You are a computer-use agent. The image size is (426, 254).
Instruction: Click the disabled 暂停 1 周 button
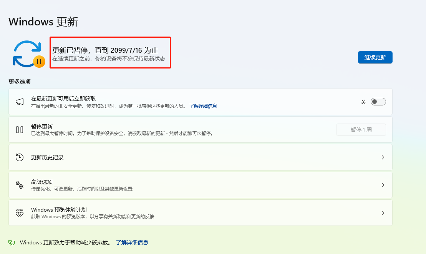[361, 130]
